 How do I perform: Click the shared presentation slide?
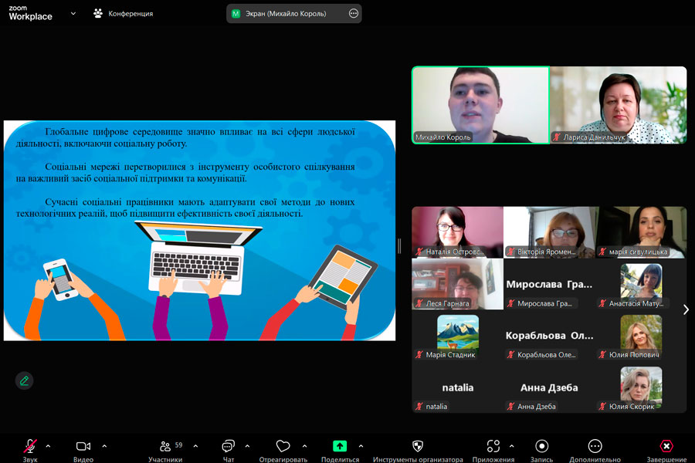pyautogui.click(x=199, y=231)
